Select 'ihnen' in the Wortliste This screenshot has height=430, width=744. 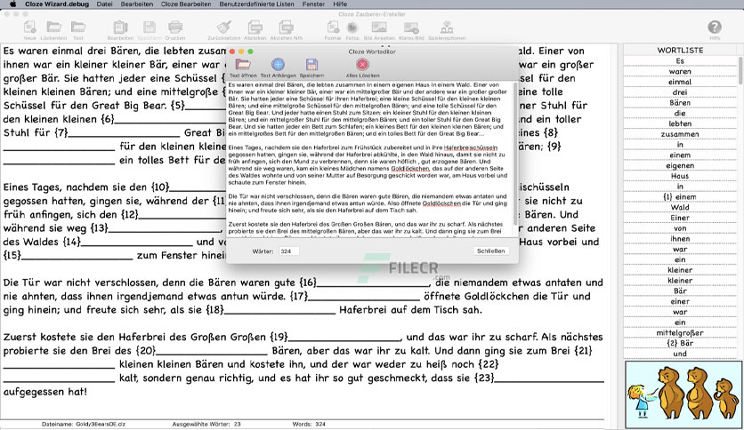[680, 239]
